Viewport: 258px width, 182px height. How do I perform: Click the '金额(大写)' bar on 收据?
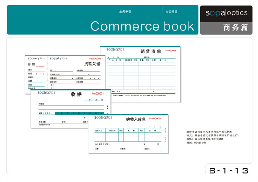click(x=79, y=113)
